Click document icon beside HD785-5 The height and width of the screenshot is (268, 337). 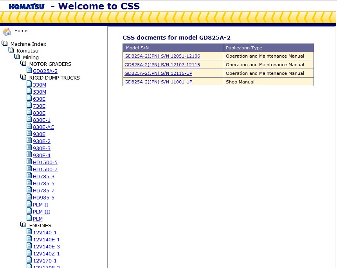pyautogui.click(x=29, y=183)
